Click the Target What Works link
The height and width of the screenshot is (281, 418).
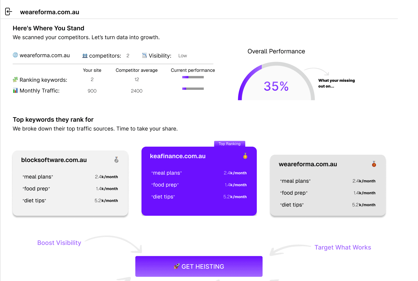(343, 247)
